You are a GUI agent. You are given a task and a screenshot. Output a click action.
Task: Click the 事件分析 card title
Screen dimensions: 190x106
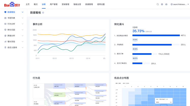(x=37, y=24)
